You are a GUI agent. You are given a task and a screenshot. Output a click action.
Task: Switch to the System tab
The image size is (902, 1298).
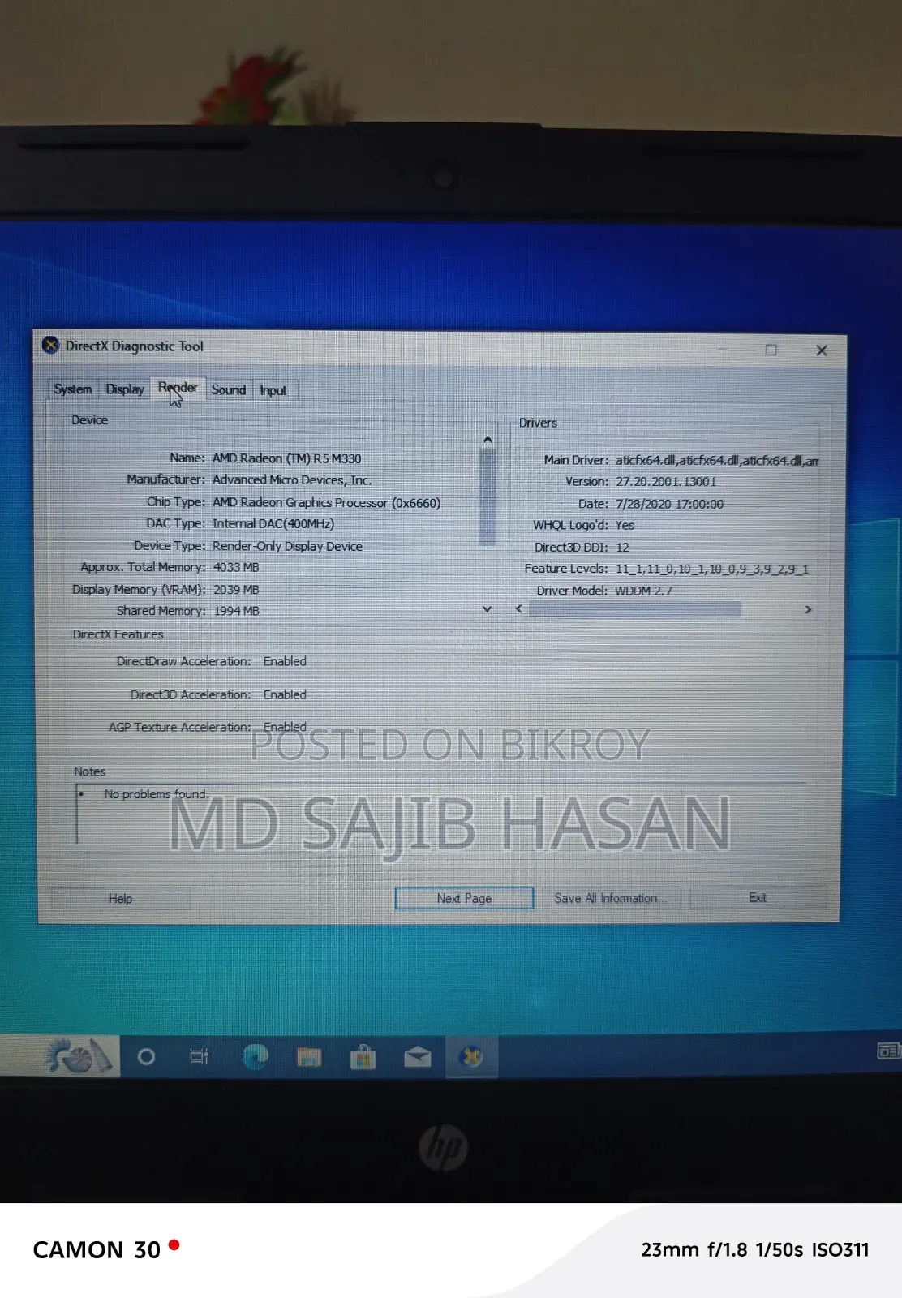coord(73,389)
